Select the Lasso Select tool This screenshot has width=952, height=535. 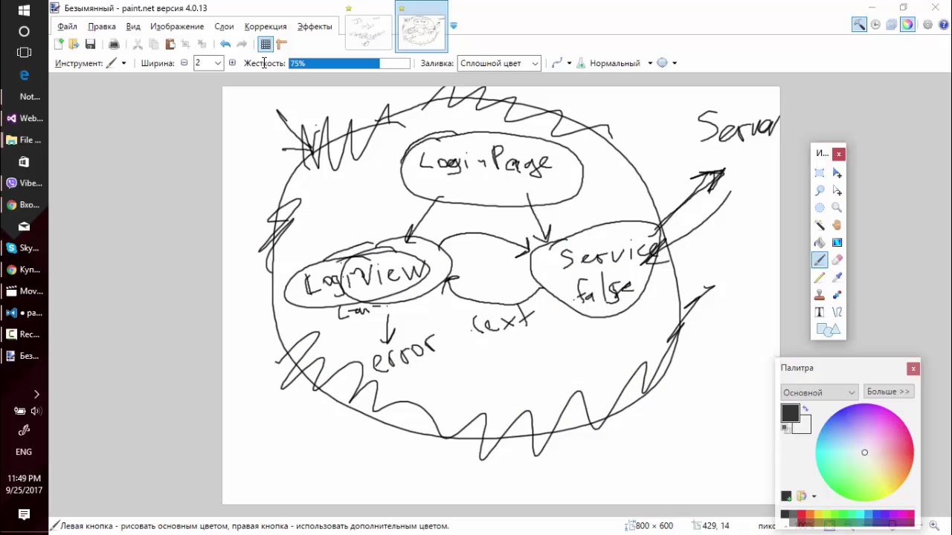pyautogui.click(x=820, y=190)
